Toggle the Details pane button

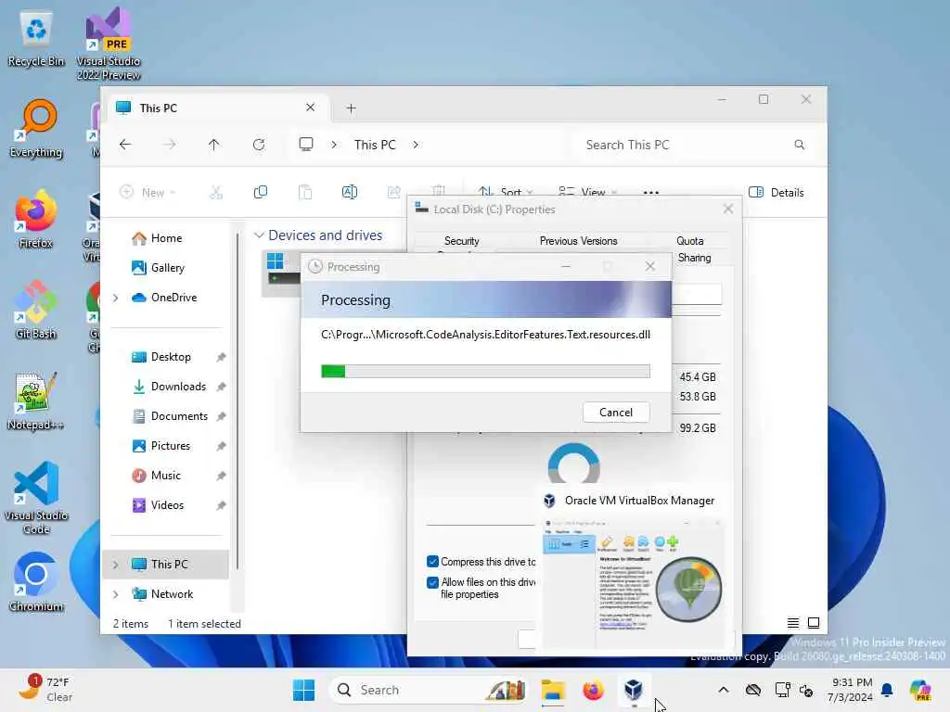(777, 193)
